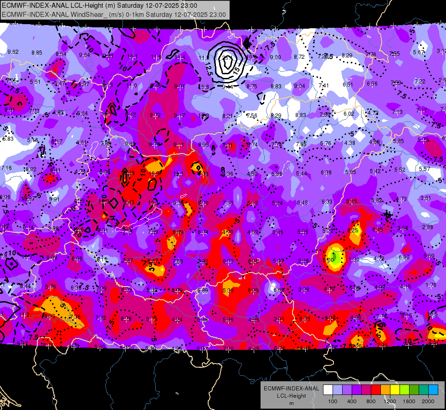The image size is (446, 410).
Task: Click the wind shear value 5.51
Action: coord(36,82)
